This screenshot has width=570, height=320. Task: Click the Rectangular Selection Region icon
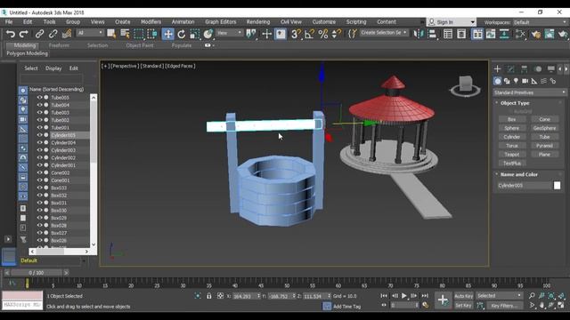pos(139,34)
